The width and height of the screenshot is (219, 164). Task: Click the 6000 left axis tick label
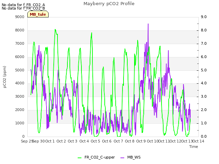20,57
